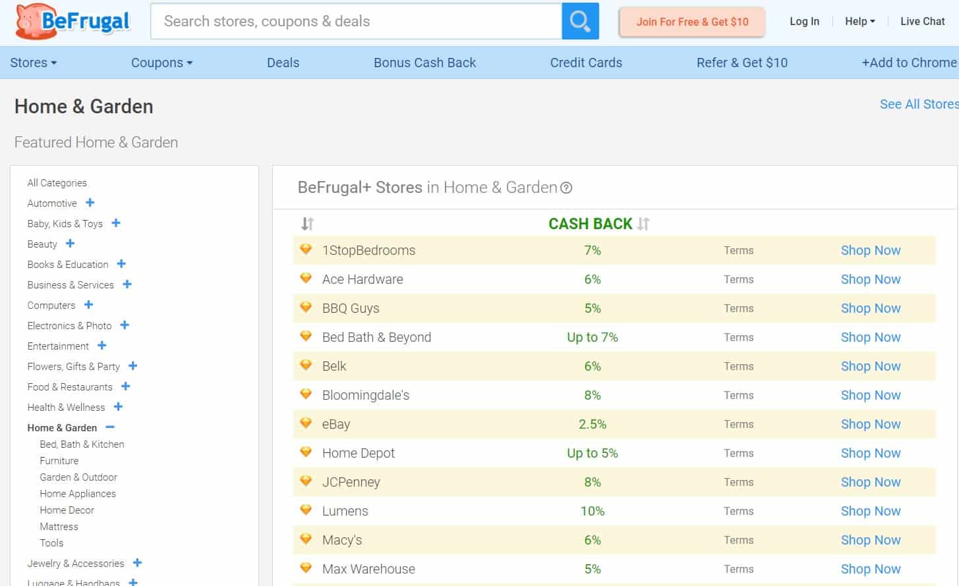Collapse the Home & Garden category minus icon
959x586 pixels.
click(x=110, y=427)
